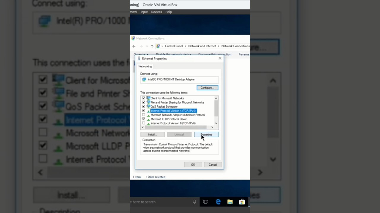Viewport: 380px width, 213px height.
Task: Open the VirtualBox Help menu
Action: (169, 12)
